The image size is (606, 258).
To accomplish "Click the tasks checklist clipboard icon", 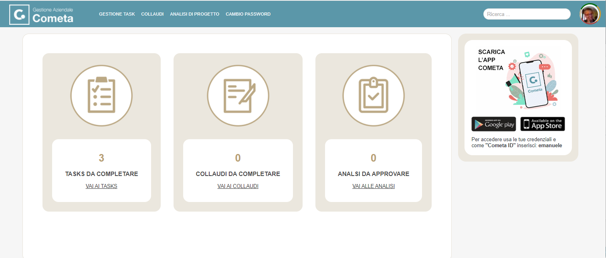I will click(x=101, y=95).
